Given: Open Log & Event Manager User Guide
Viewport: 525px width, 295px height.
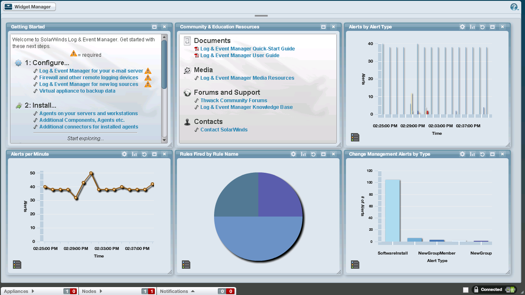Looking at the screenshot, I should point(240,55).
